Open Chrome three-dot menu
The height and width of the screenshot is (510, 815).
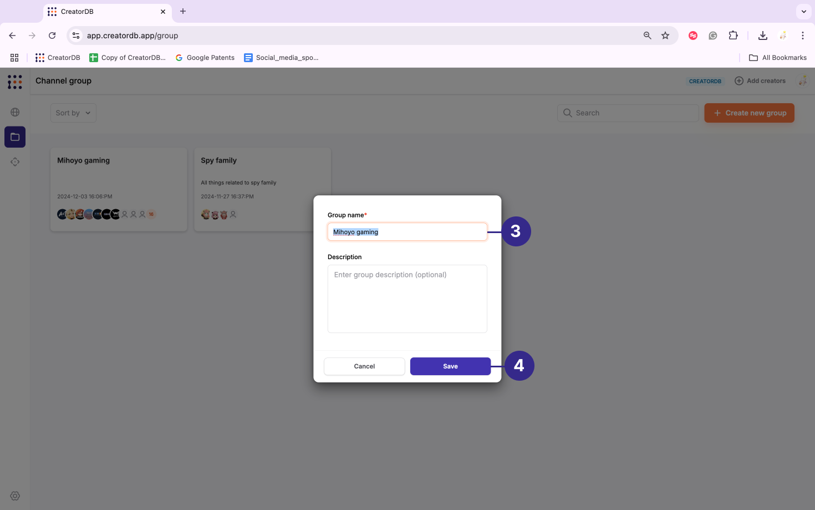(802, 36)
